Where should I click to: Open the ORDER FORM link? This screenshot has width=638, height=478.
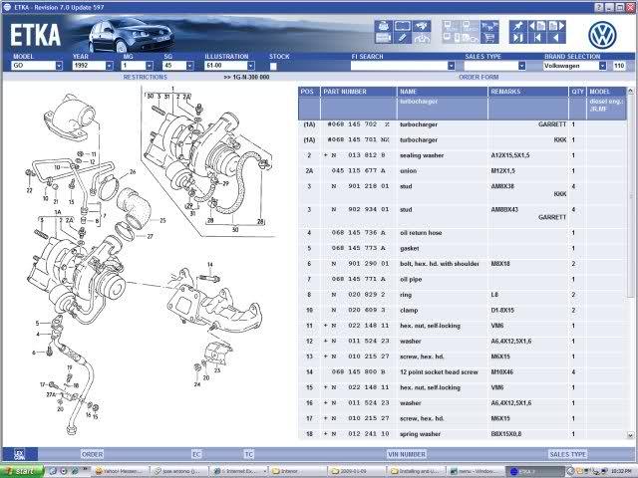click(478, 77)
